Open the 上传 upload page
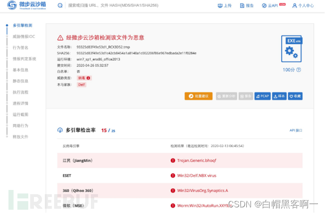 (225, 6)
